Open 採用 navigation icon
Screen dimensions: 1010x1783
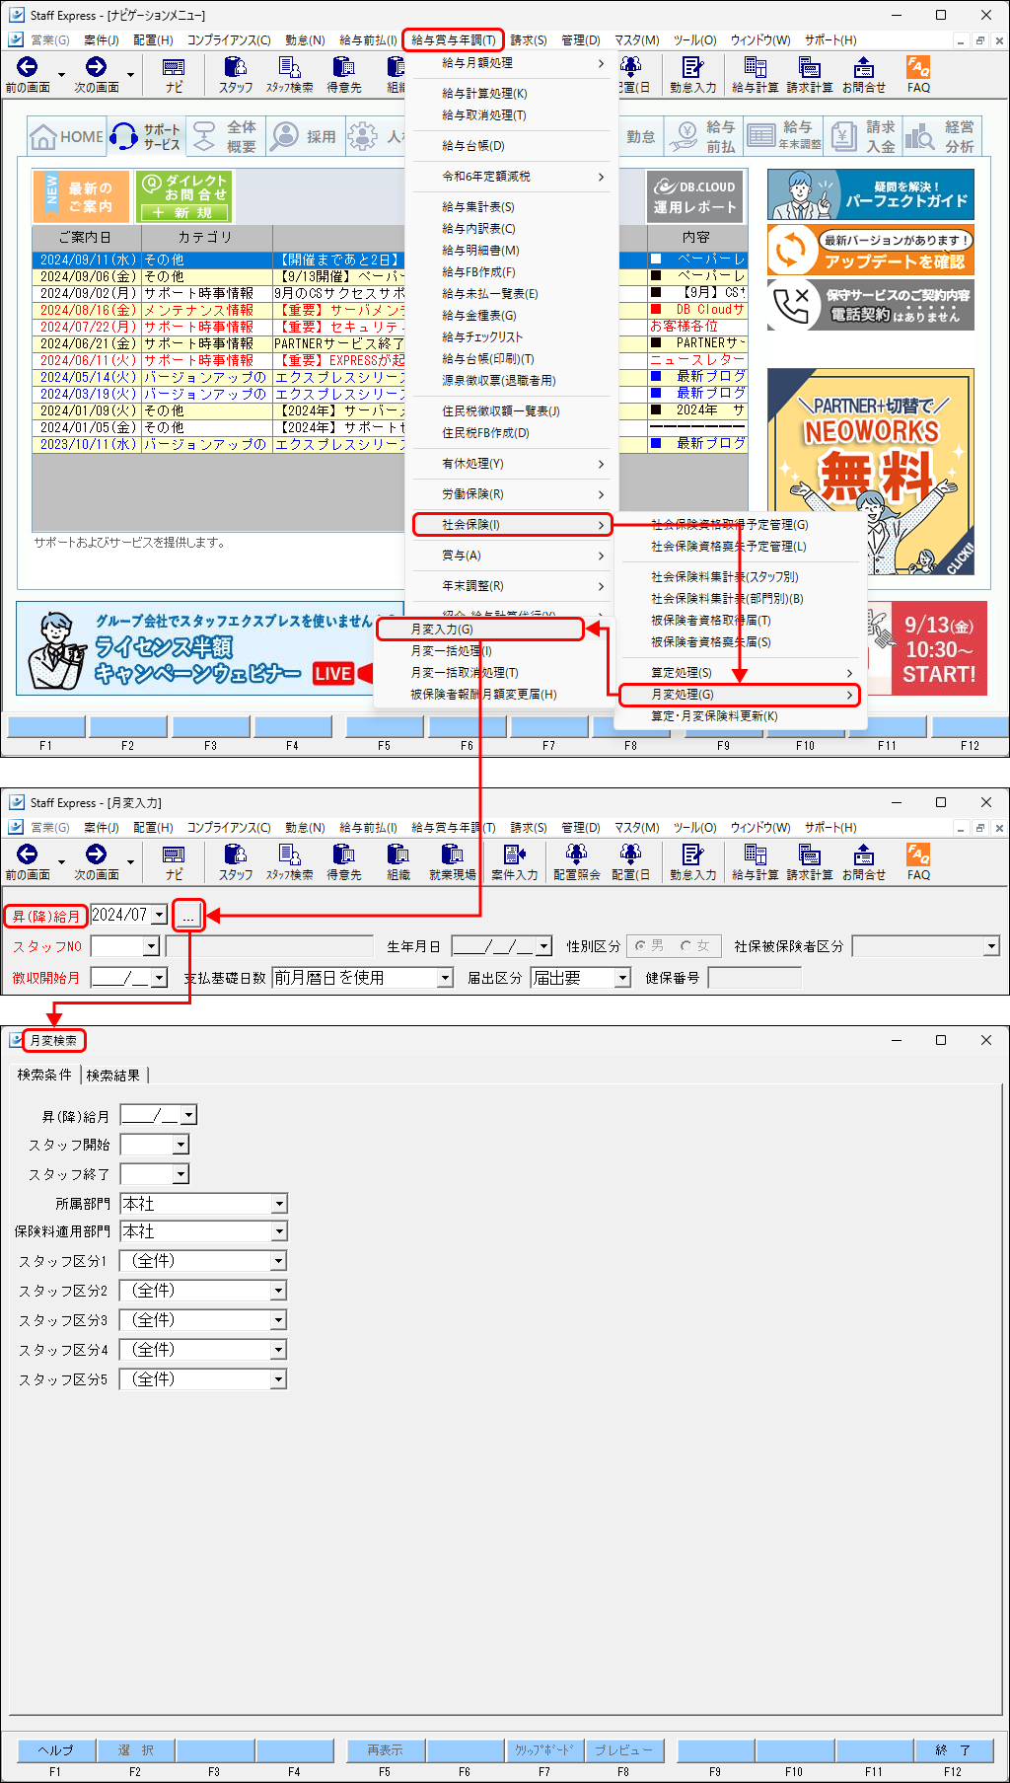click(305, 136)
